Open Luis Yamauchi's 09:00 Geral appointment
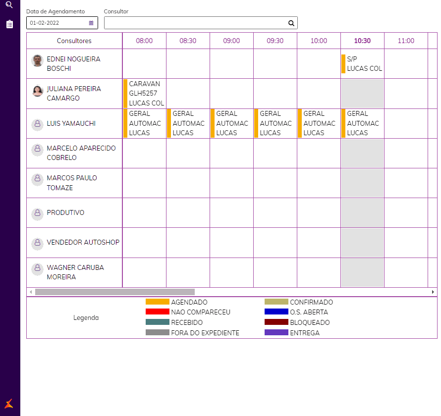Image resolution: width=441 pixels, height=416 pixels. point(231,123)
